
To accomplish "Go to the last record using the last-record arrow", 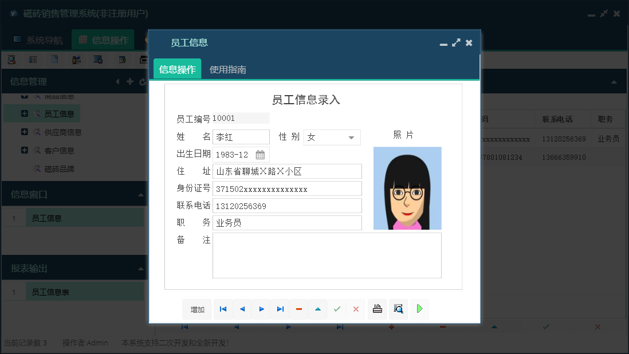I will [x=280, y=309].
